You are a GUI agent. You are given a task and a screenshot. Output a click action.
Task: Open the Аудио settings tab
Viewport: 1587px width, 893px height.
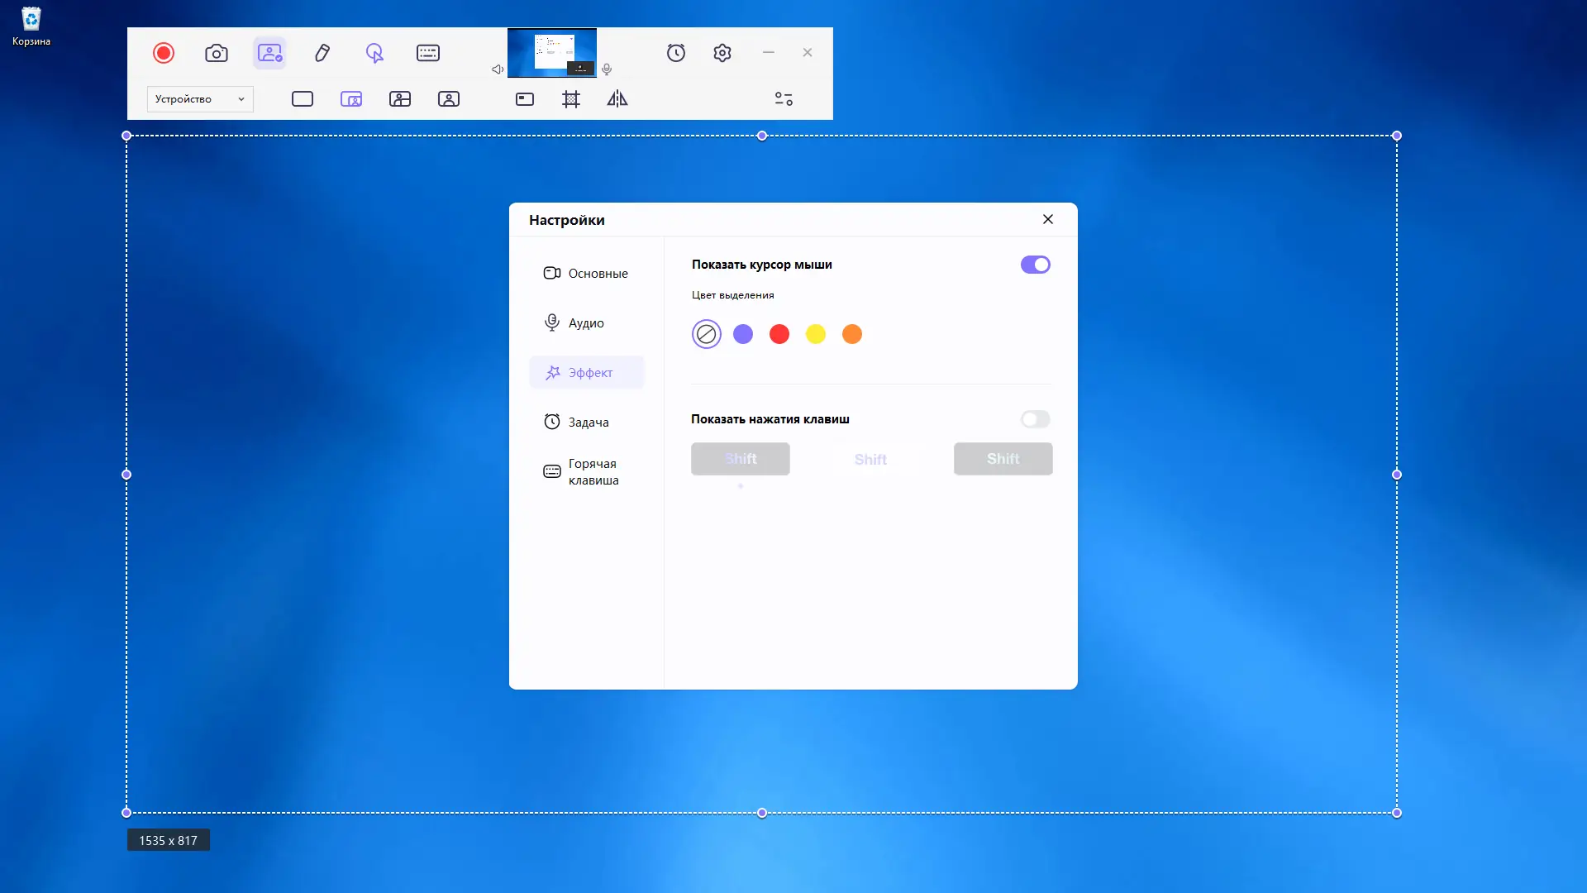[x=586, y=323]
